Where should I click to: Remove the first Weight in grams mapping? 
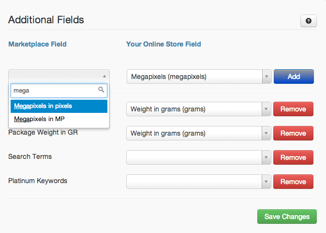click(x=293, y=109)
